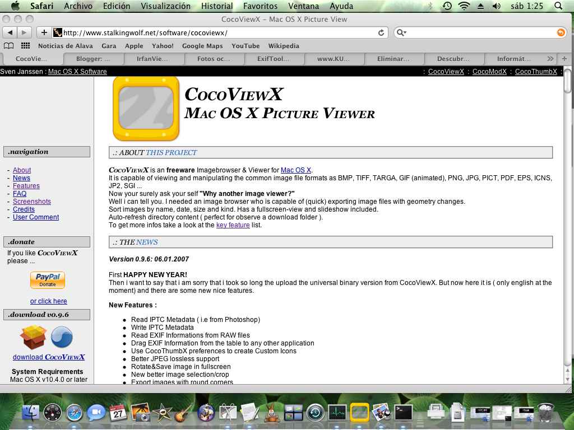This screenshot has height=430, width=574.
Task: Open the Ayuda menu
Action: [341, 6]
